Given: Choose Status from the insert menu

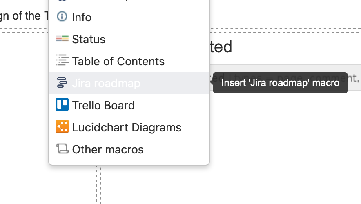Looking at the screenshot, I should click(x=129, y=39).
